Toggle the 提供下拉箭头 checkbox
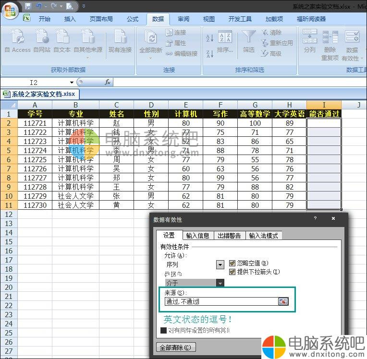 point(232,272)
